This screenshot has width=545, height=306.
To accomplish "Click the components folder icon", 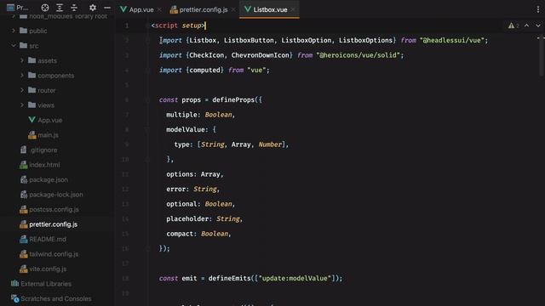I will [32, 76].
